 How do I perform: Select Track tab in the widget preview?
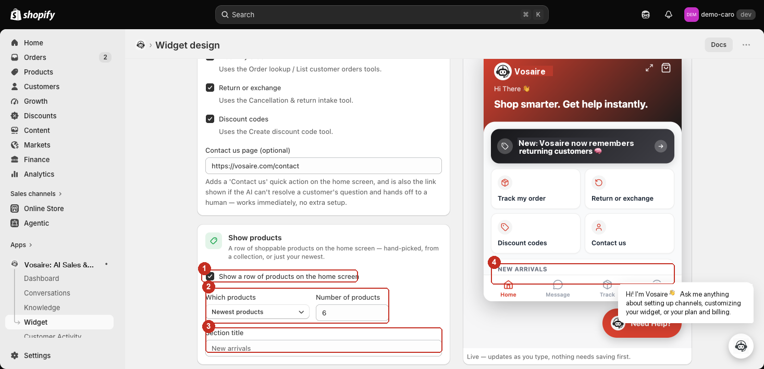pyautogui.click(x=607, y=289)
